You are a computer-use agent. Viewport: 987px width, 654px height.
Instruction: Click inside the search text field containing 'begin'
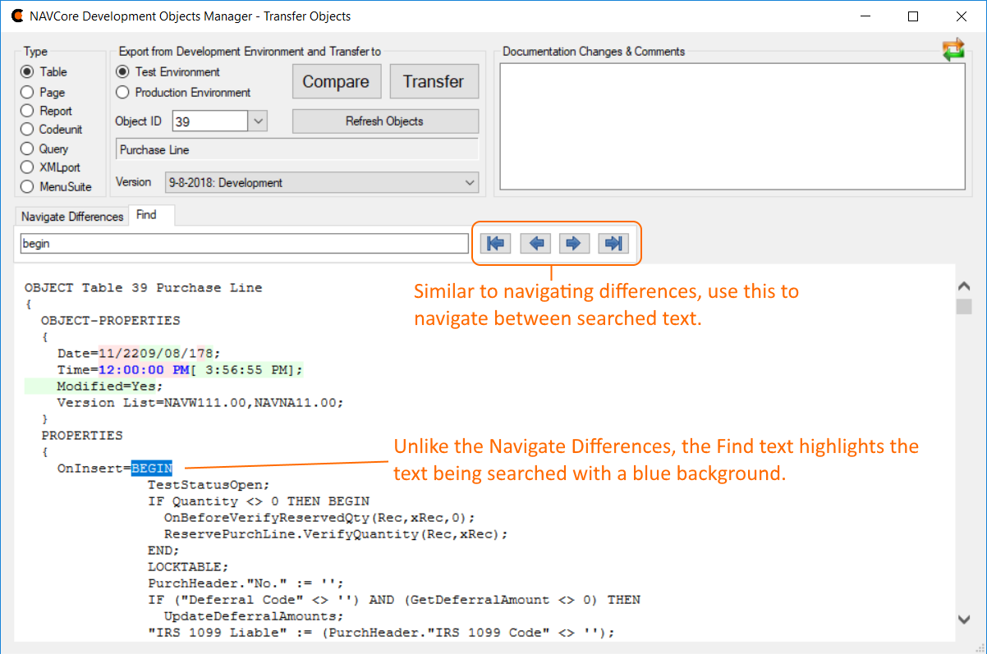click(x=242, y=243)
